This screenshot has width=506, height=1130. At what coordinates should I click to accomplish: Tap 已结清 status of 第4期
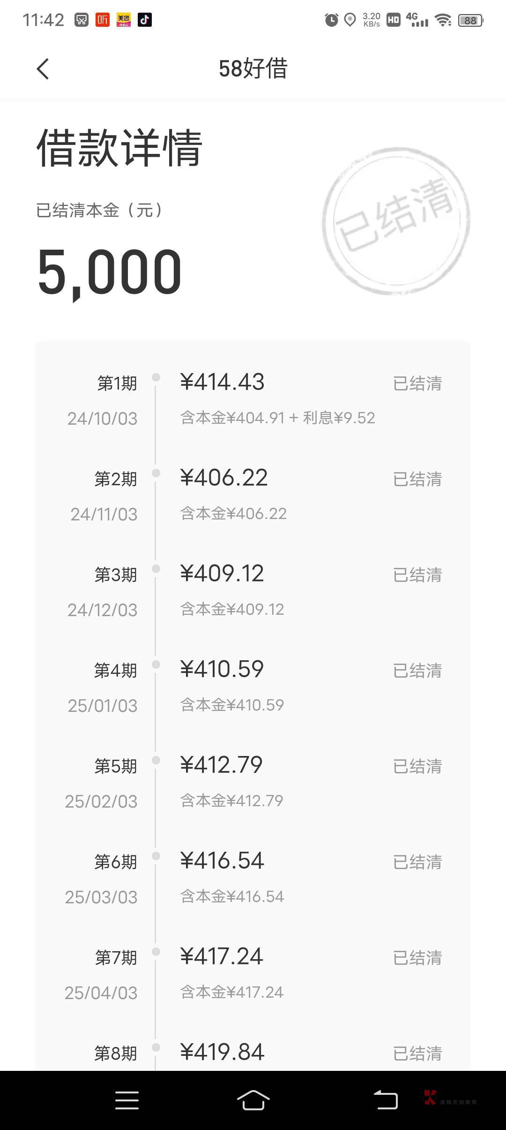(417, 671)
